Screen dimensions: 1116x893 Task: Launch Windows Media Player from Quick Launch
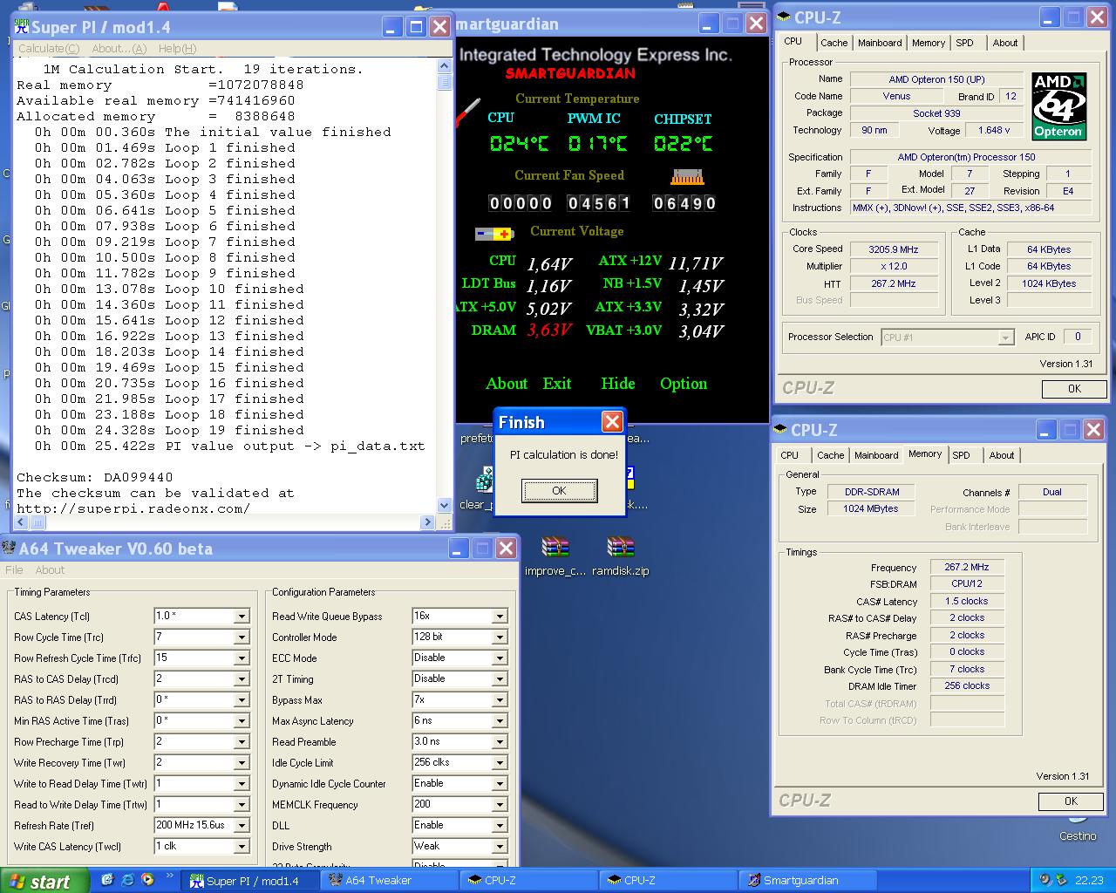click(x=146, y=880)
